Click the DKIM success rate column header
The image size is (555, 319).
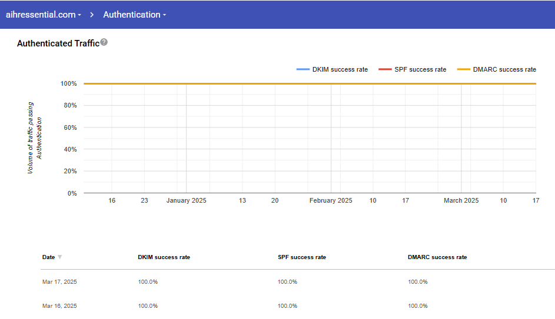pos(164,257)
